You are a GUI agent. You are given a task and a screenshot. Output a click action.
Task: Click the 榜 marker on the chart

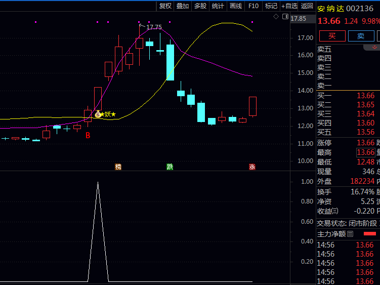point(118,167)
